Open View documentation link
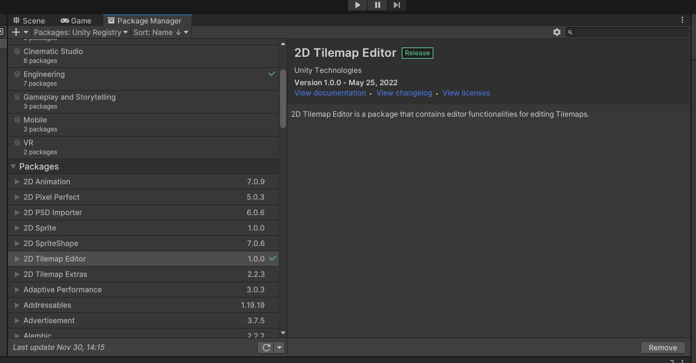The image size is (696, 363). [x=330, y=93]
